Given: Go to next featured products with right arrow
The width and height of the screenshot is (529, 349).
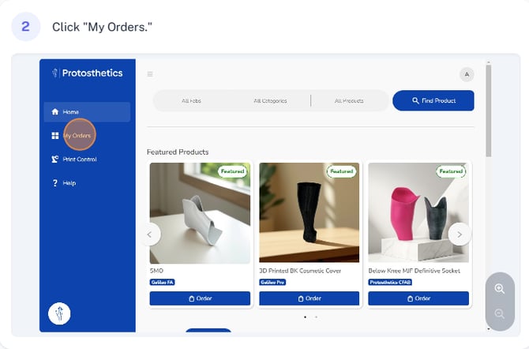Looking at the screenshot, I should click(x=460, y=235).
